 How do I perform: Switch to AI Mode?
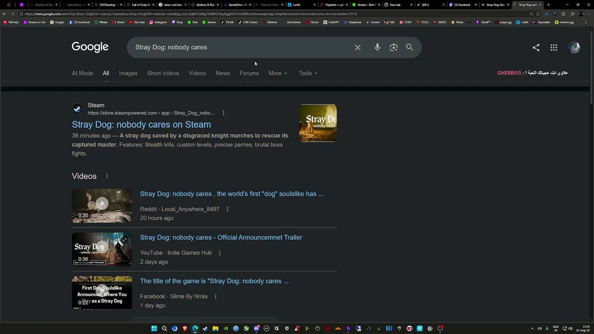pyautogui.click(x=82, y=73)
